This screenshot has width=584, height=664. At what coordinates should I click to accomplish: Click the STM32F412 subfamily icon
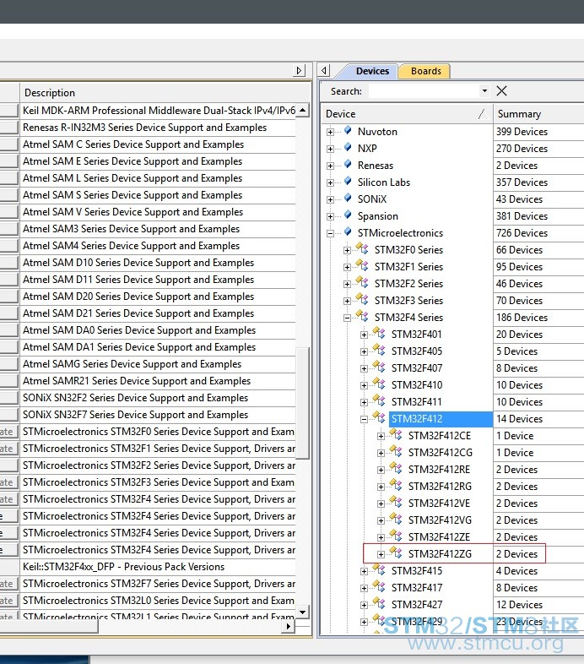coord(379,418)
